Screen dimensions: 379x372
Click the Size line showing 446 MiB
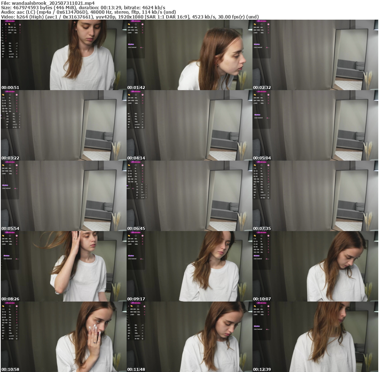click(83, 8)
